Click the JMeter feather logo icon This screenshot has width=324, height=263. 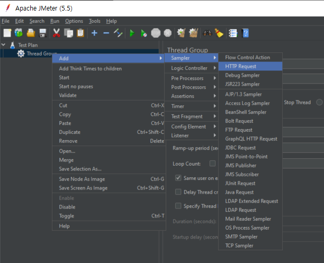[8, 8]
